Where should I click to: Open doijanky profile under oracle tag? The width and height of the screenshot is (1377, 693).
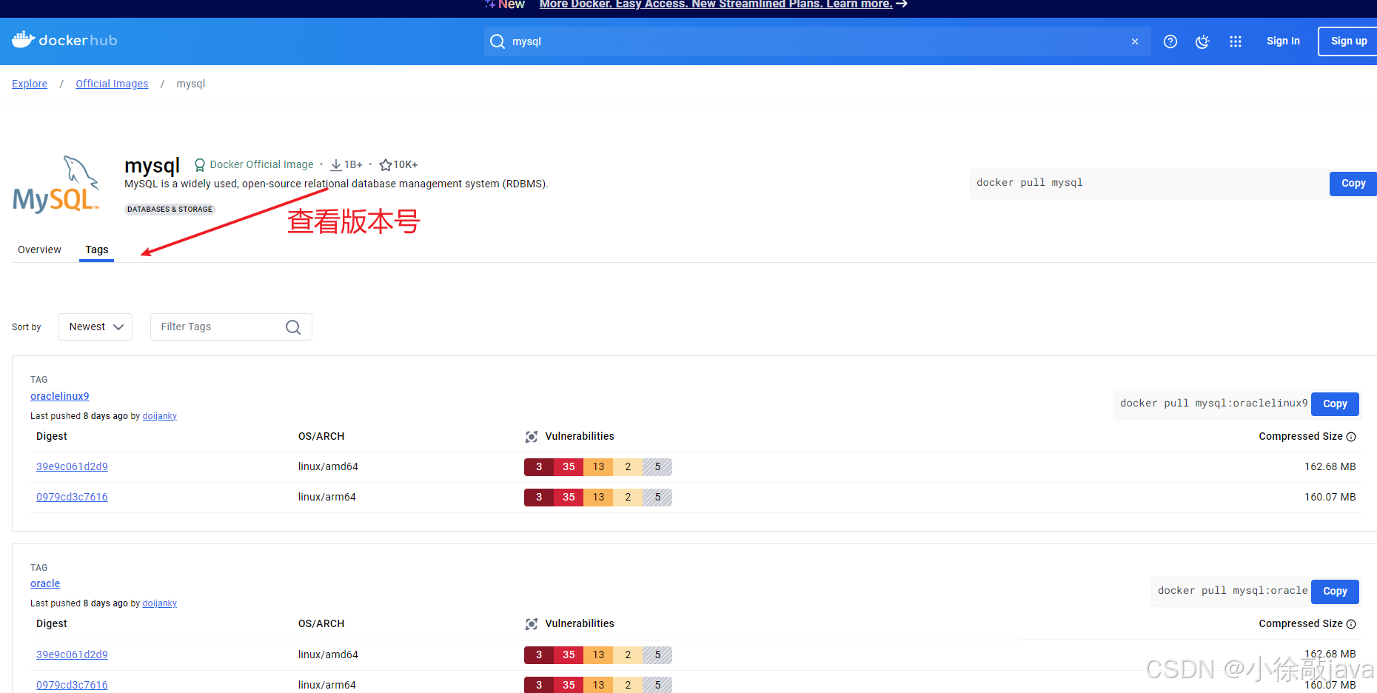159,603
